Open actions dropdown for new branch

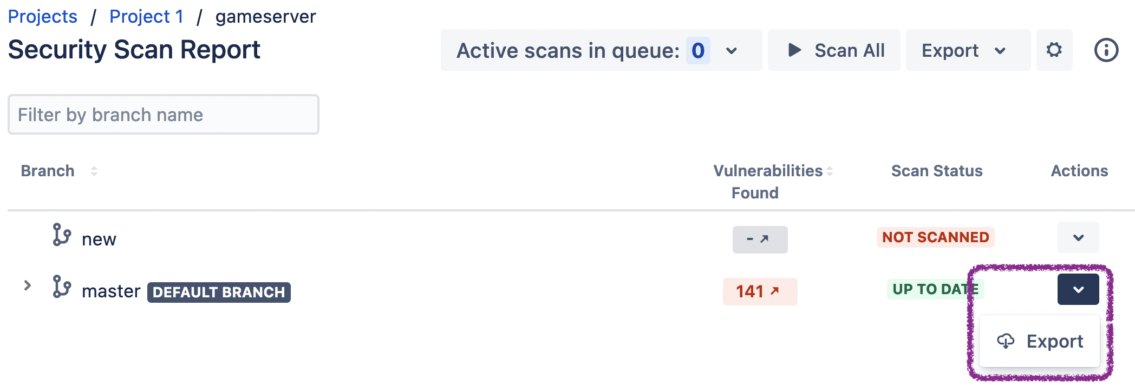click(1078, 238)
